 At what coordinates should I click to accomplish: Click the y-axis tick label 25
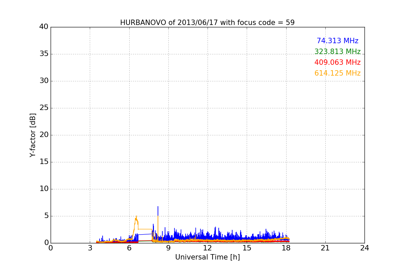(x=44, y=108)
